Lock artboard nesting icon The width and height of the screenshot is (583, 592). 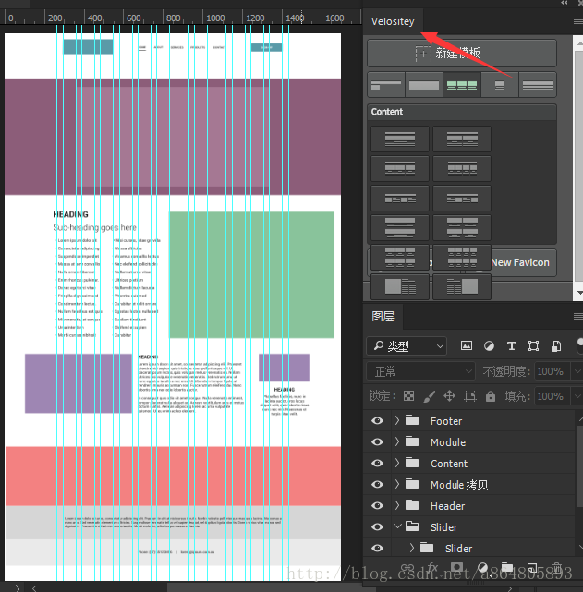469,396
